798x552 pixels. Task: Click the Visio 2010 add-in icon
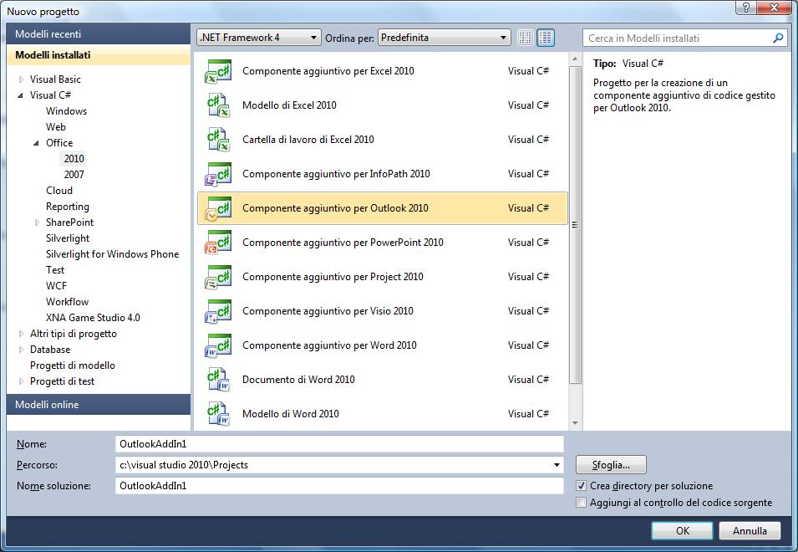(218, 311)
